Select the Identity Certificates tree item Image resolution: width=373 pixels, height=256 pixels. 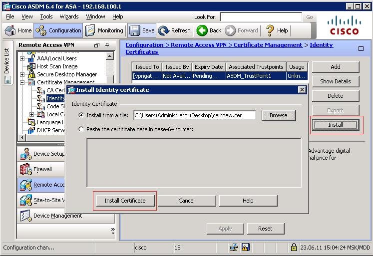55,98
